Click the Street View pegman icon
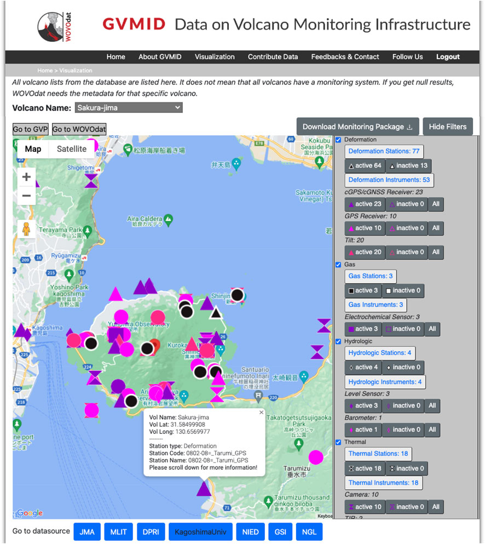This screenshot has width=485, height=544. coord(26,229)
